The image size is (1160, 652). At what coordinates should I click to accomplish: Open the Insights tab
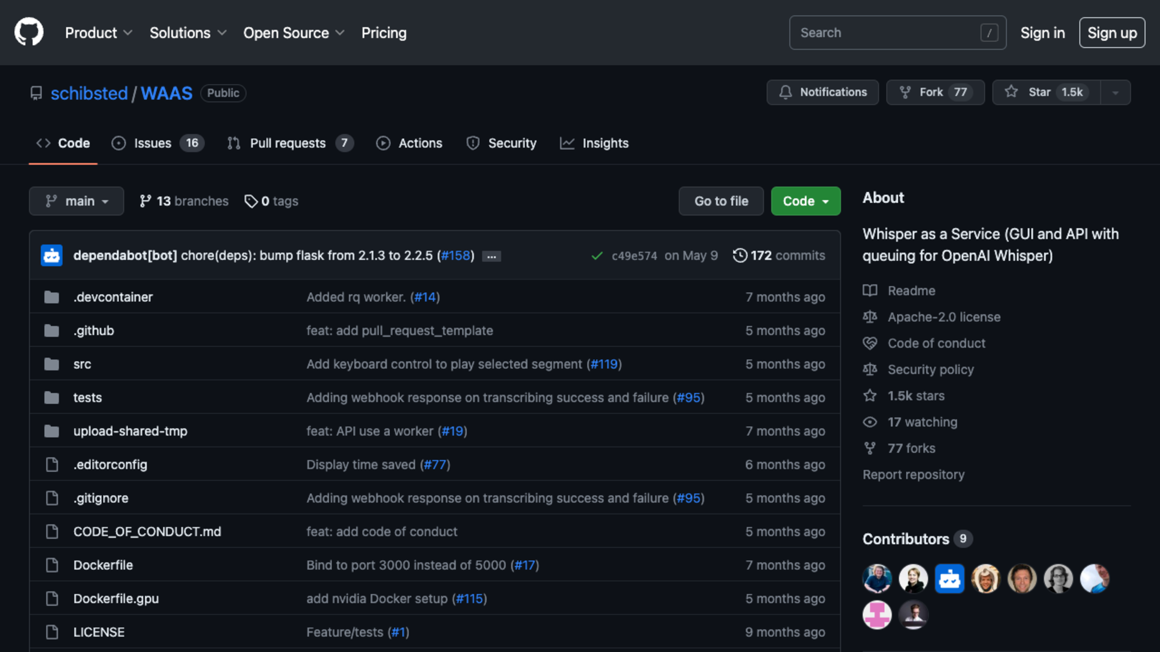594,143
